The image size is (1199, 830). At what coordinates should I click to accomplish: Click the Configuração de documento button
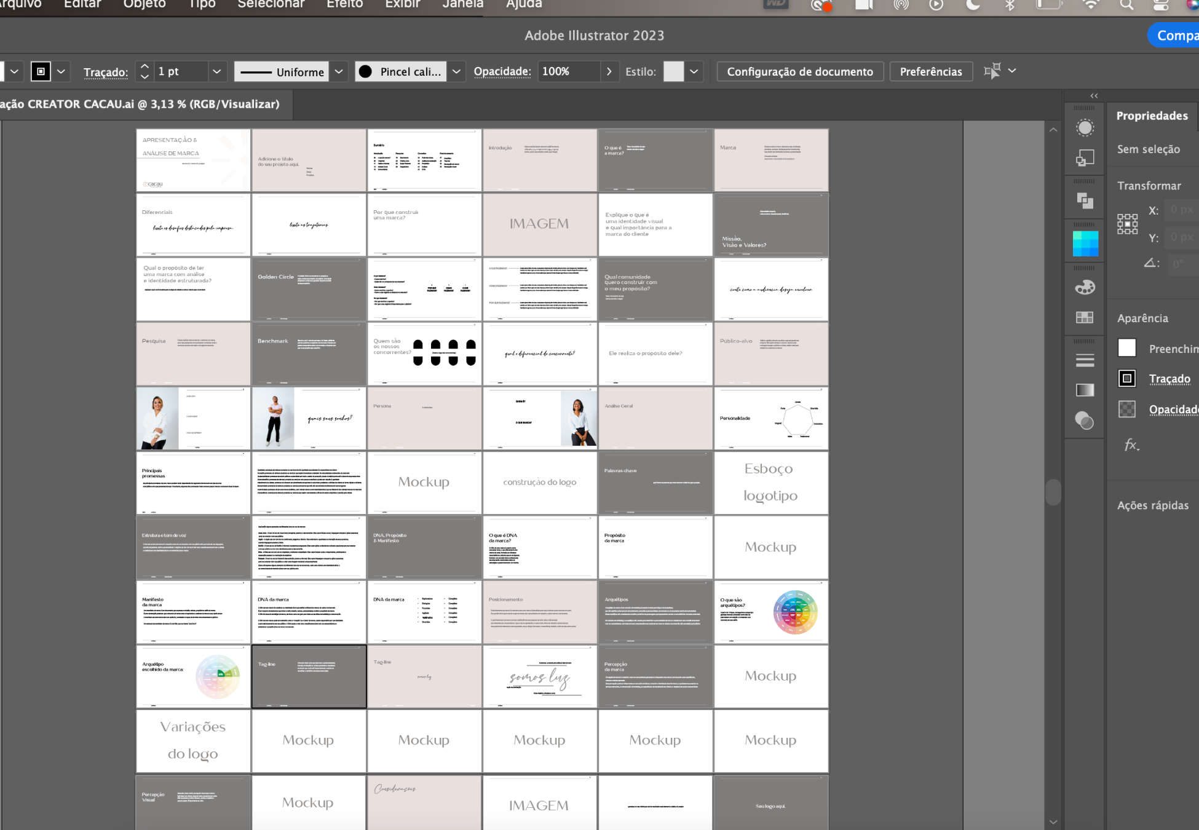800,71
